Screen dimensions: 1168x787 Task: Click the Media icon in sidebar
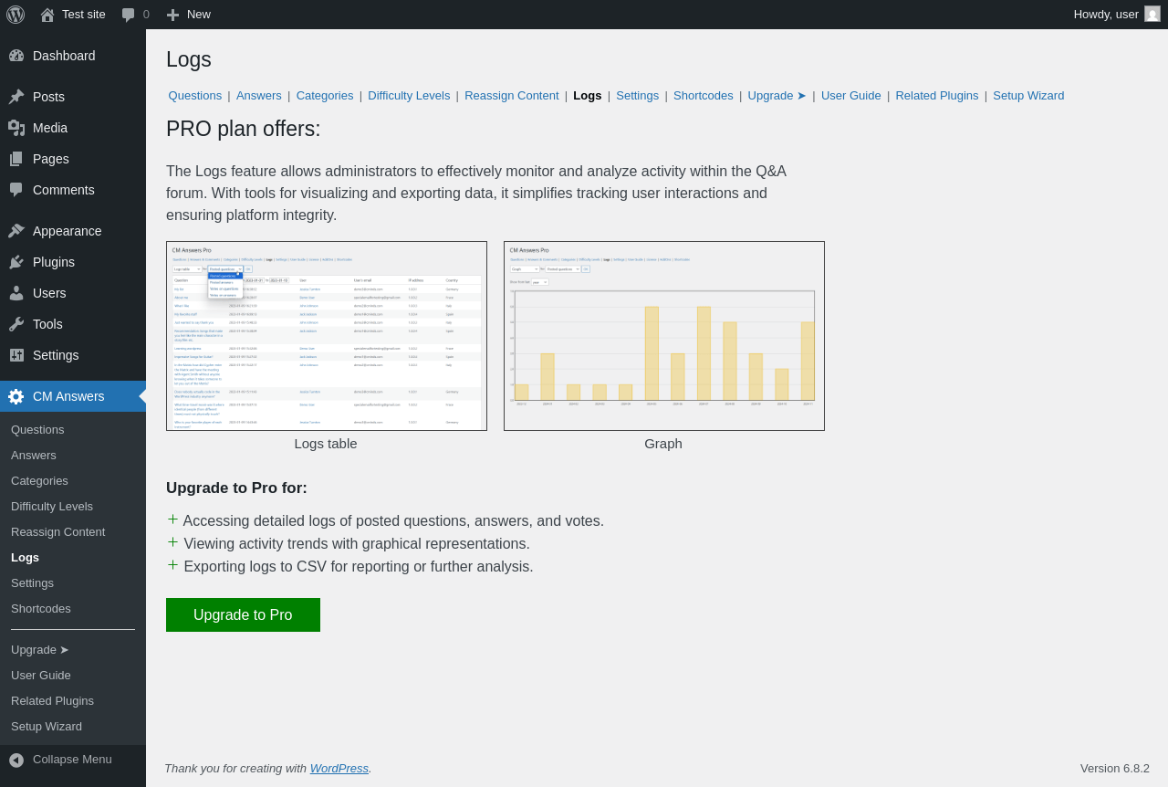16,128
